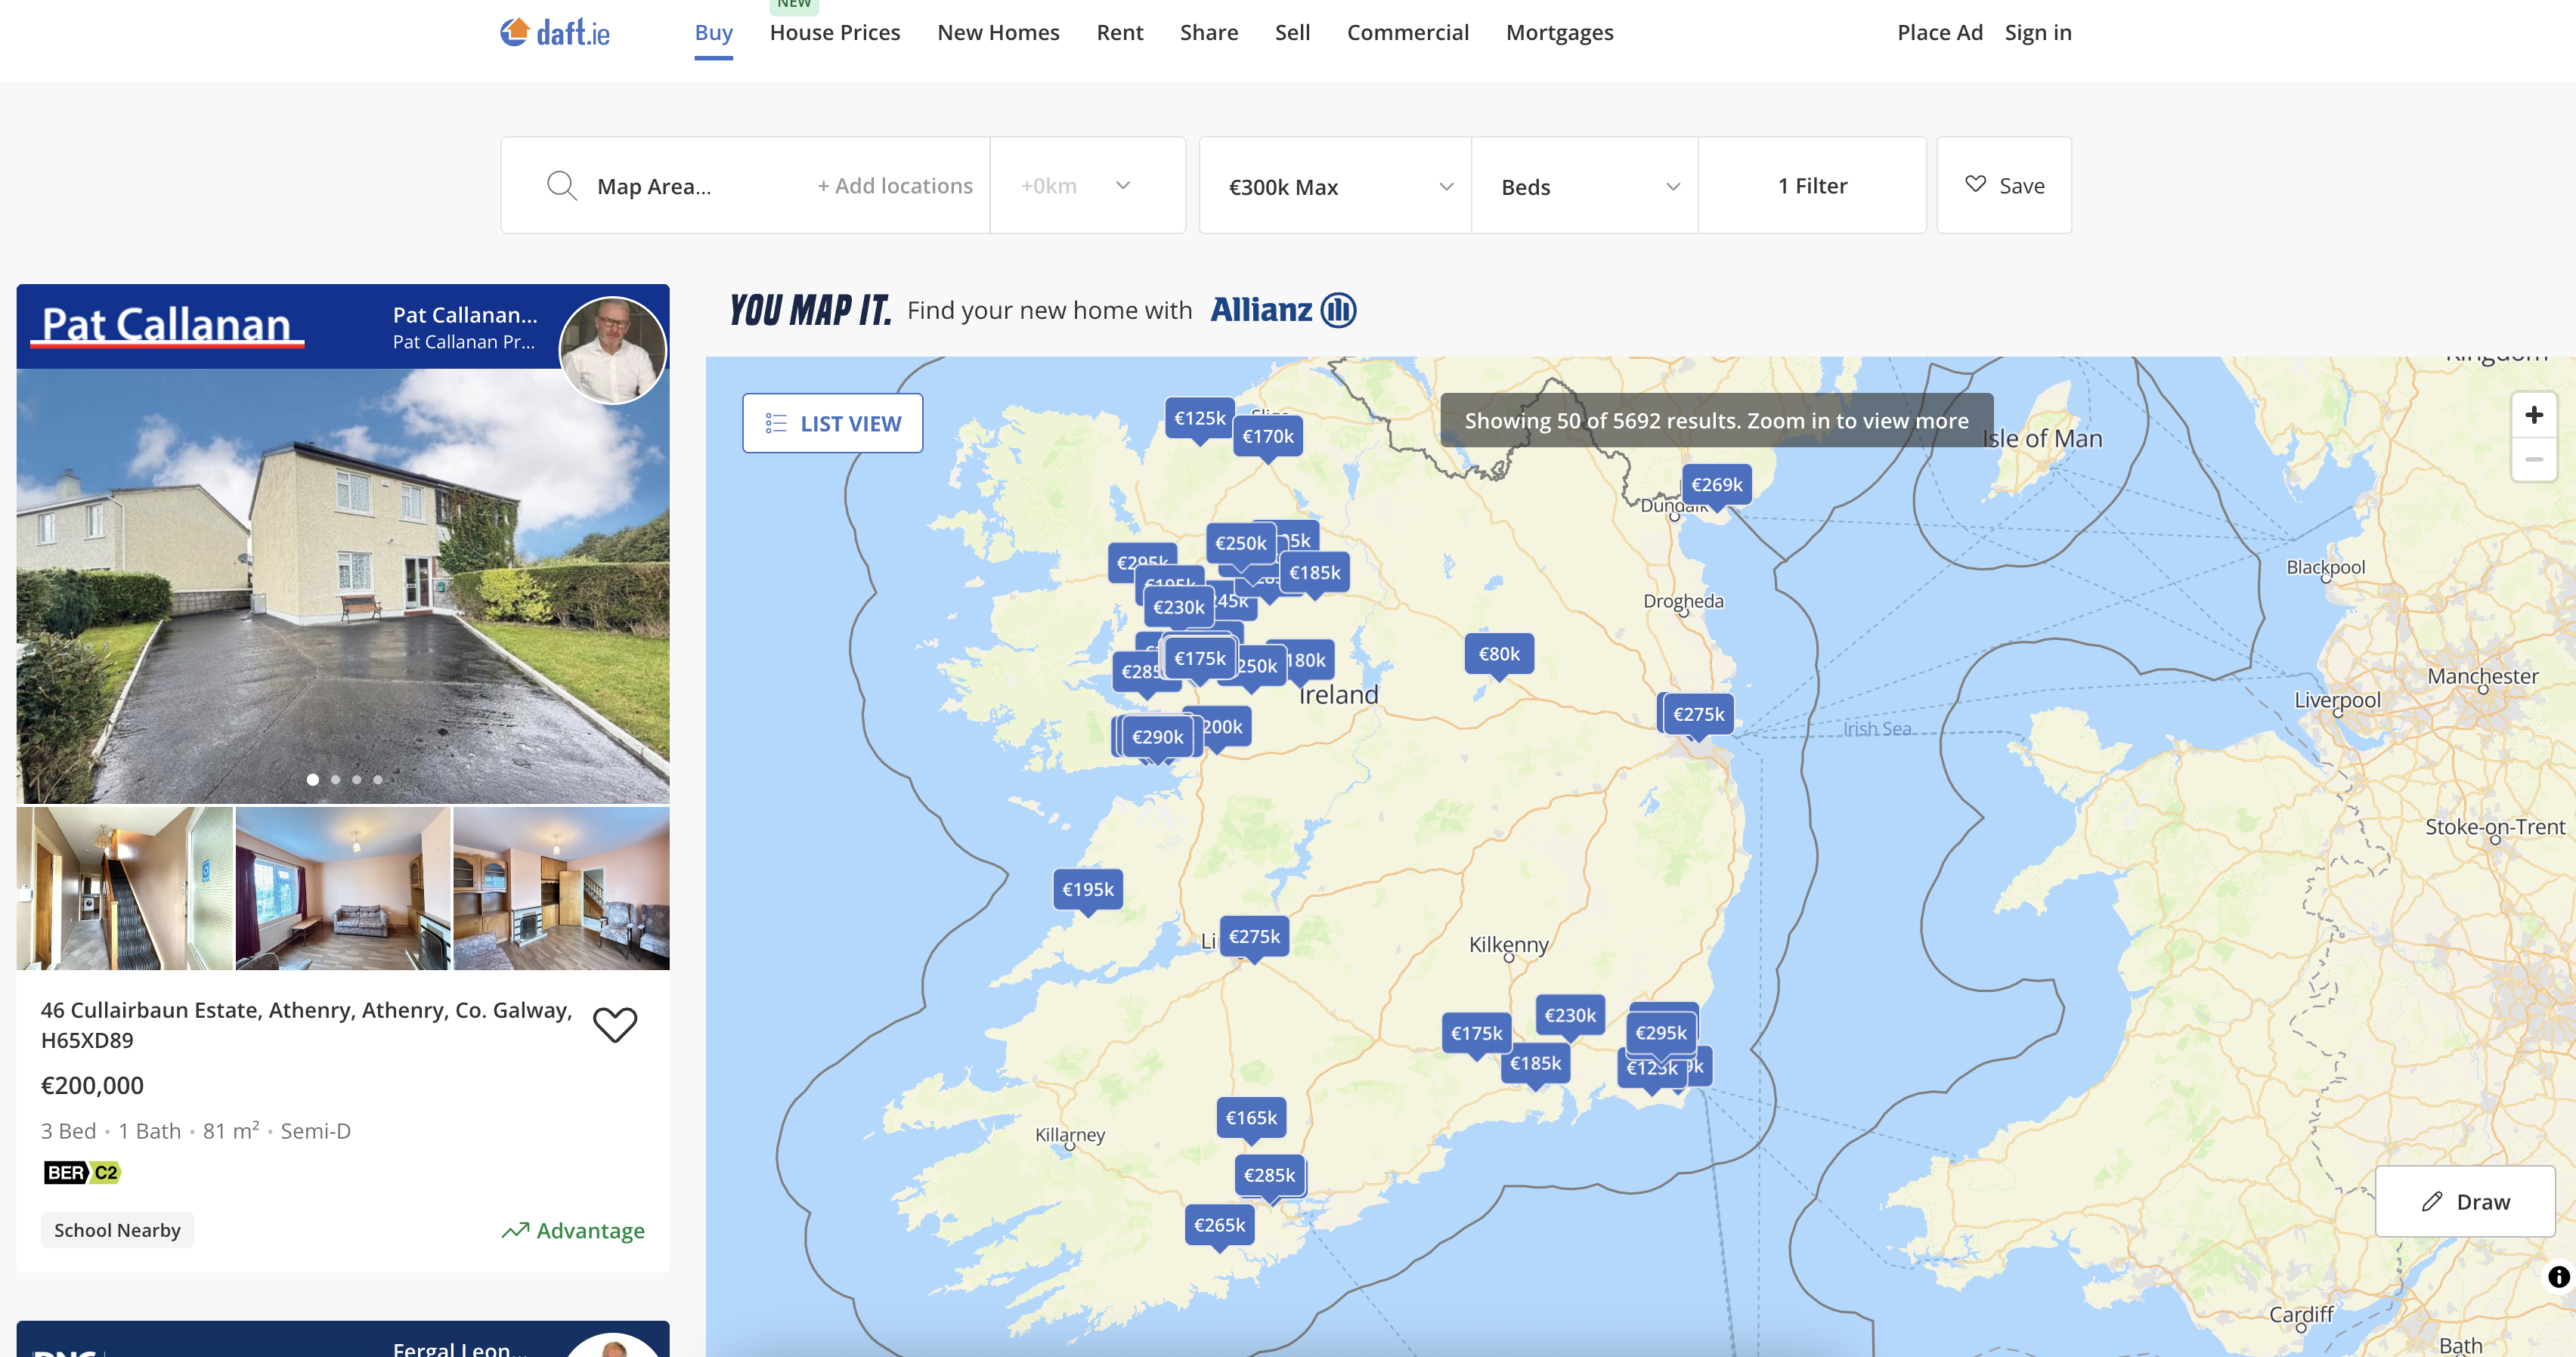Toggle Save search heart button
This screenshot has height=1357, width=2576.
coord(2003,186)
